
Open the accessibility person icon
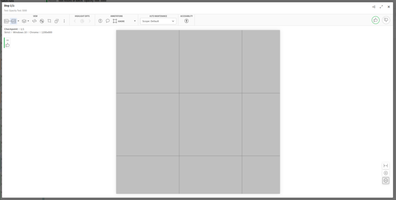[x=186, y=21]
